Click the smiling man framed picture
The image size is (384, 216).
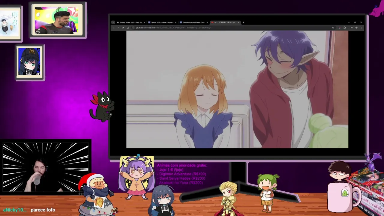click(57, 20)
